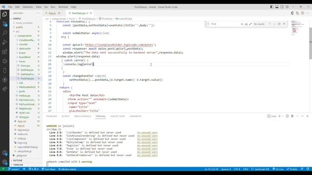Toggle Find in Selection option

[x=279, y=24]
